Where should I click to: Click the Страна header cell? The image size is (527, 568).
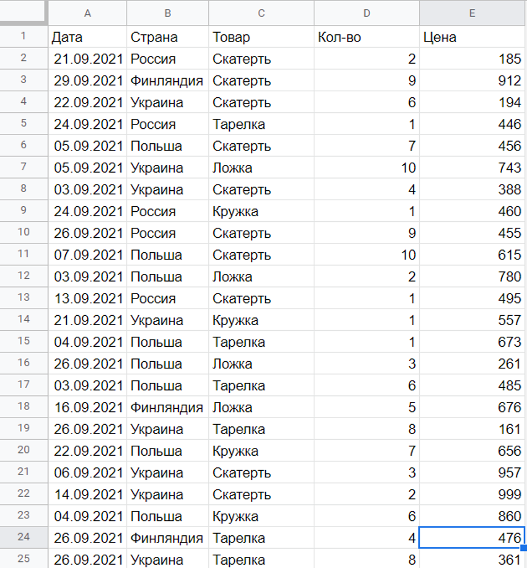point(167,37)
